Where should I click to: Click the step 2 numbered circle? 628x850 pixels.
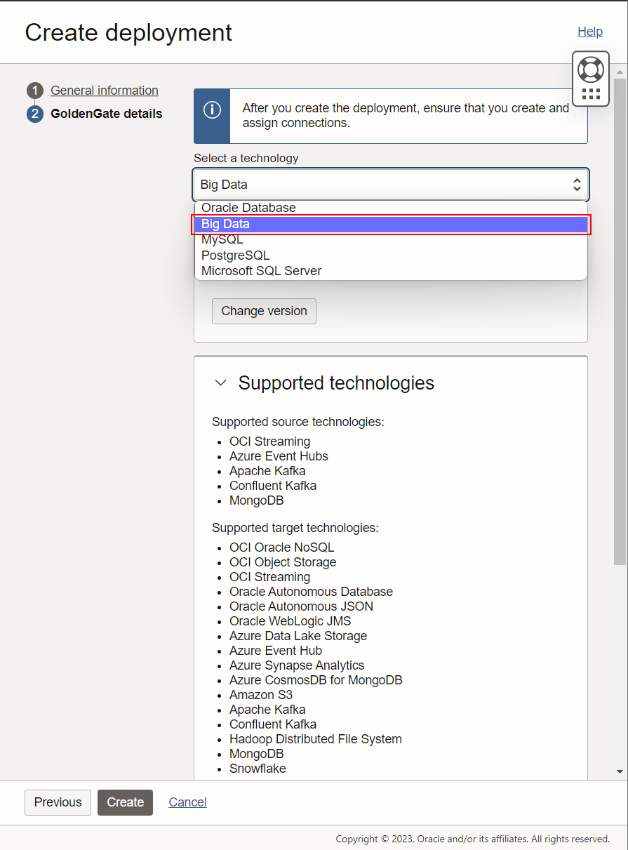34,114
